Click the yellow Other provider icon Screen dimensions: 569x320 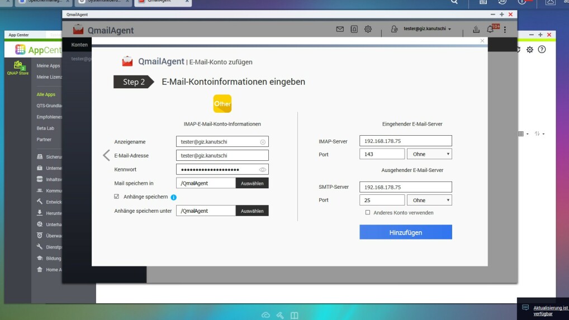pyautogui.click(x=222, y=104)
